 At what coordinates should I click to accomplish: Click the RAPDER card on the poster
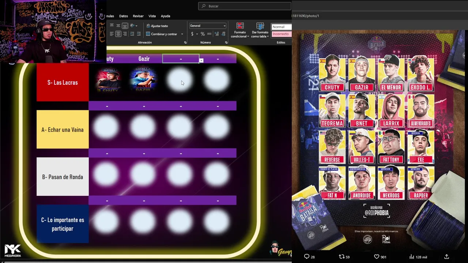(421, 182)
